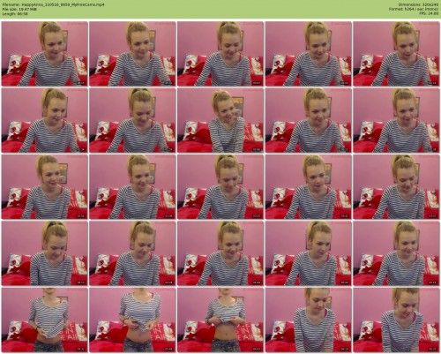Select the last thumbnail in the top row

coord(396,54)
